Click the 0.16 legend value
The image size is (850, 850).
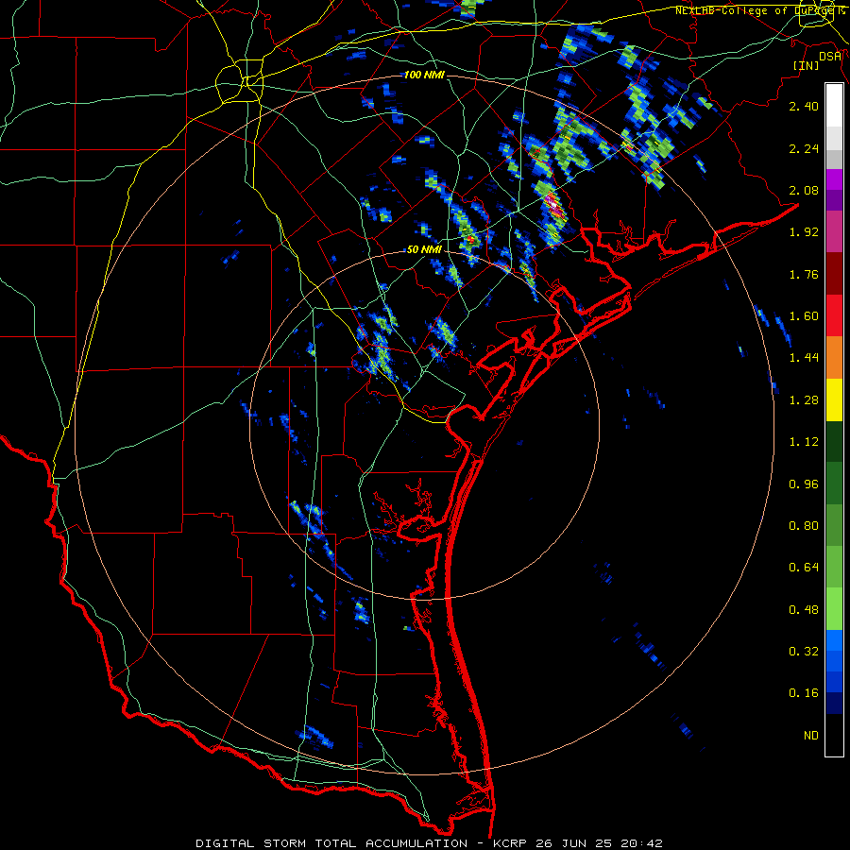click(804, 693)
